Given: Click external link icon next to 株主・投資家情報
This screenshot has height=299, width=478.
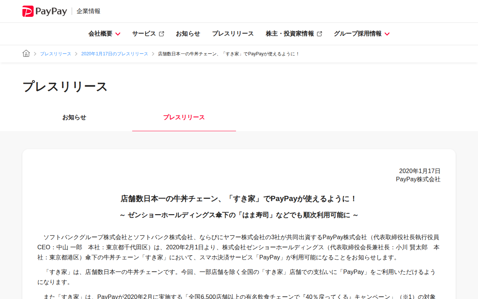Looking at the screenshot, I should 319,34.
